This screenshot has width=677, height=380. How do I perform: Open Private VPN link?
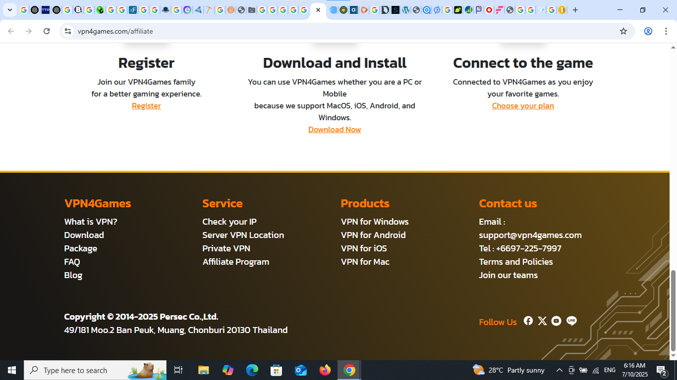coord(226,248)
